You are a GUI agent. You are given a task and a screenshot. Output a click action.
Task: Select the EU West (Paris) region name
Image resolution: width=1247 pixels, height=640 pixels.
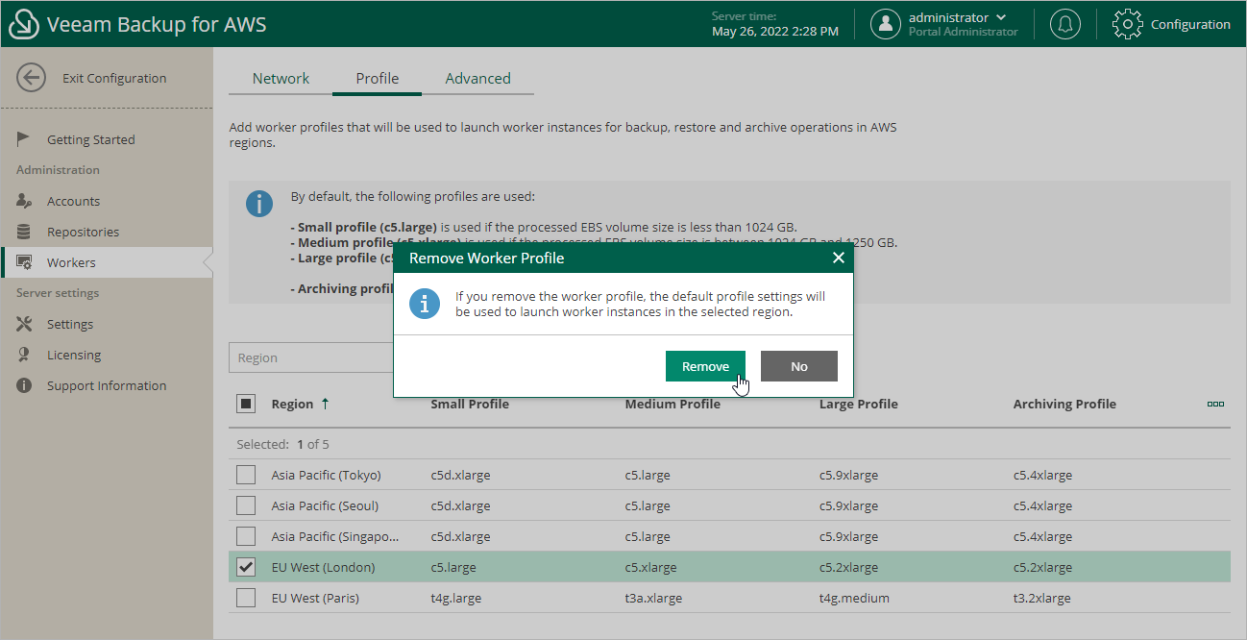(x=315, y=598)
